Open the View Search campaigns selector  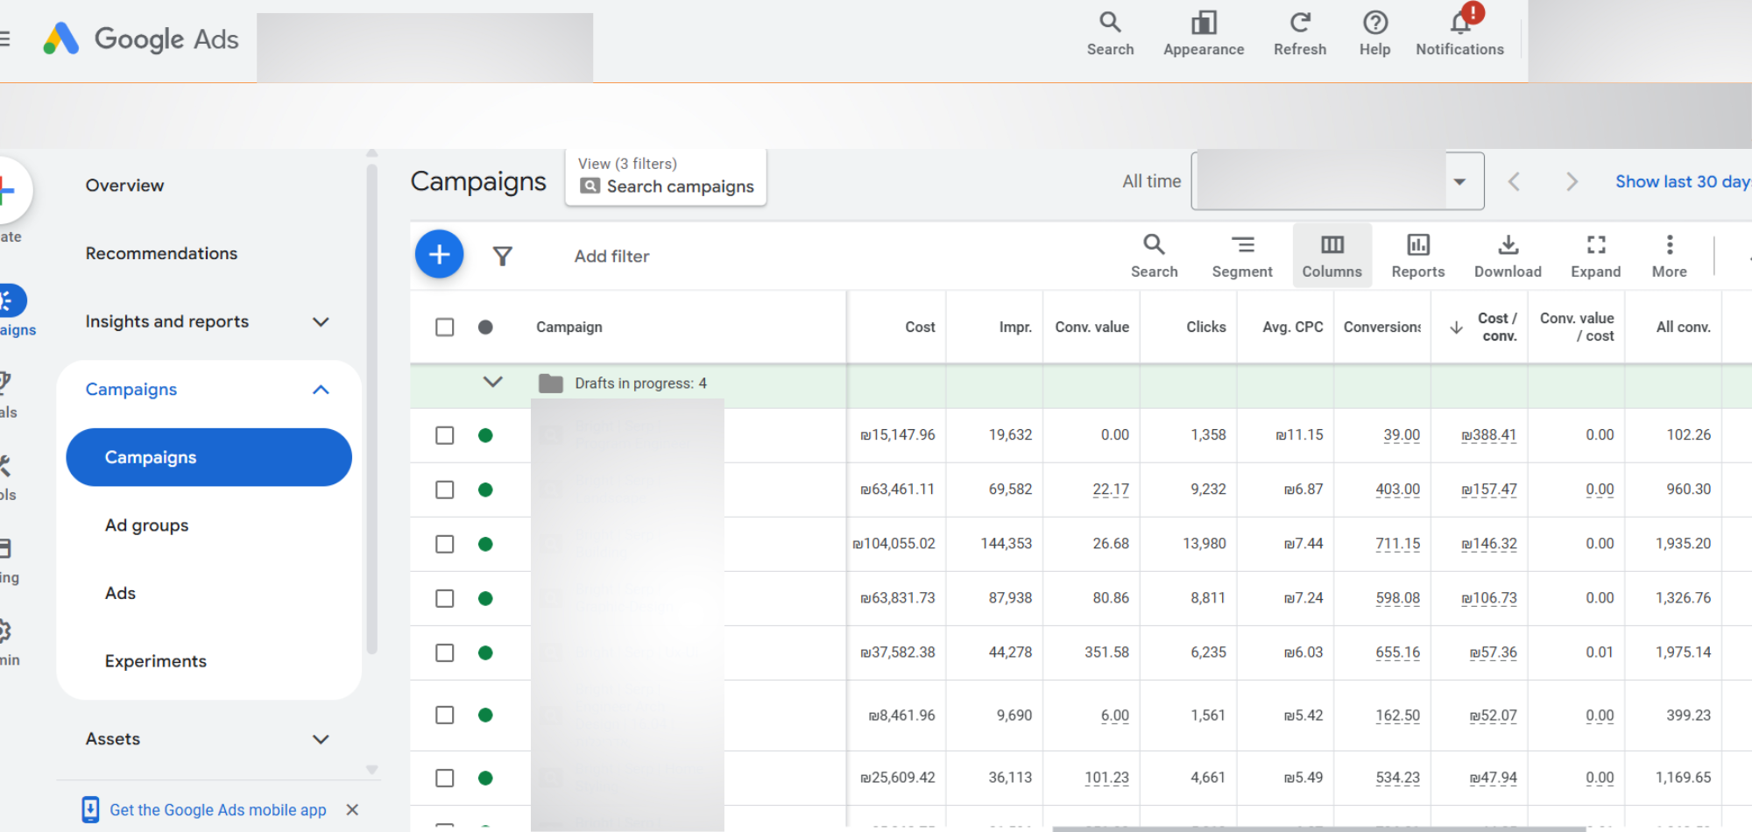tap(666, 177)
